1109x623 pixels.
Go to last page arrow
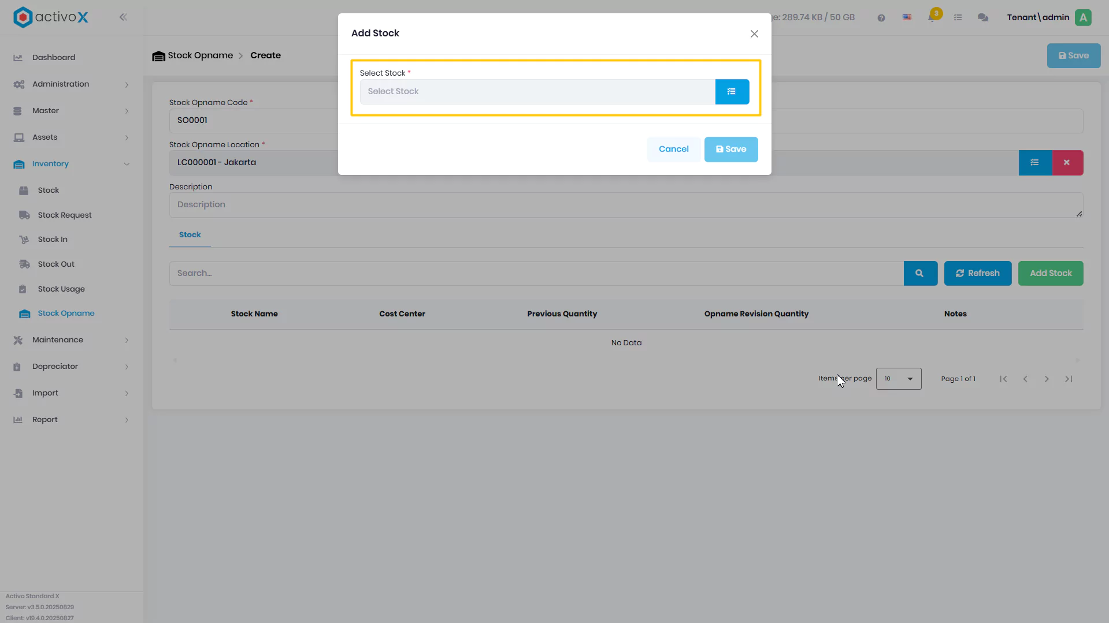[1068, 379]
